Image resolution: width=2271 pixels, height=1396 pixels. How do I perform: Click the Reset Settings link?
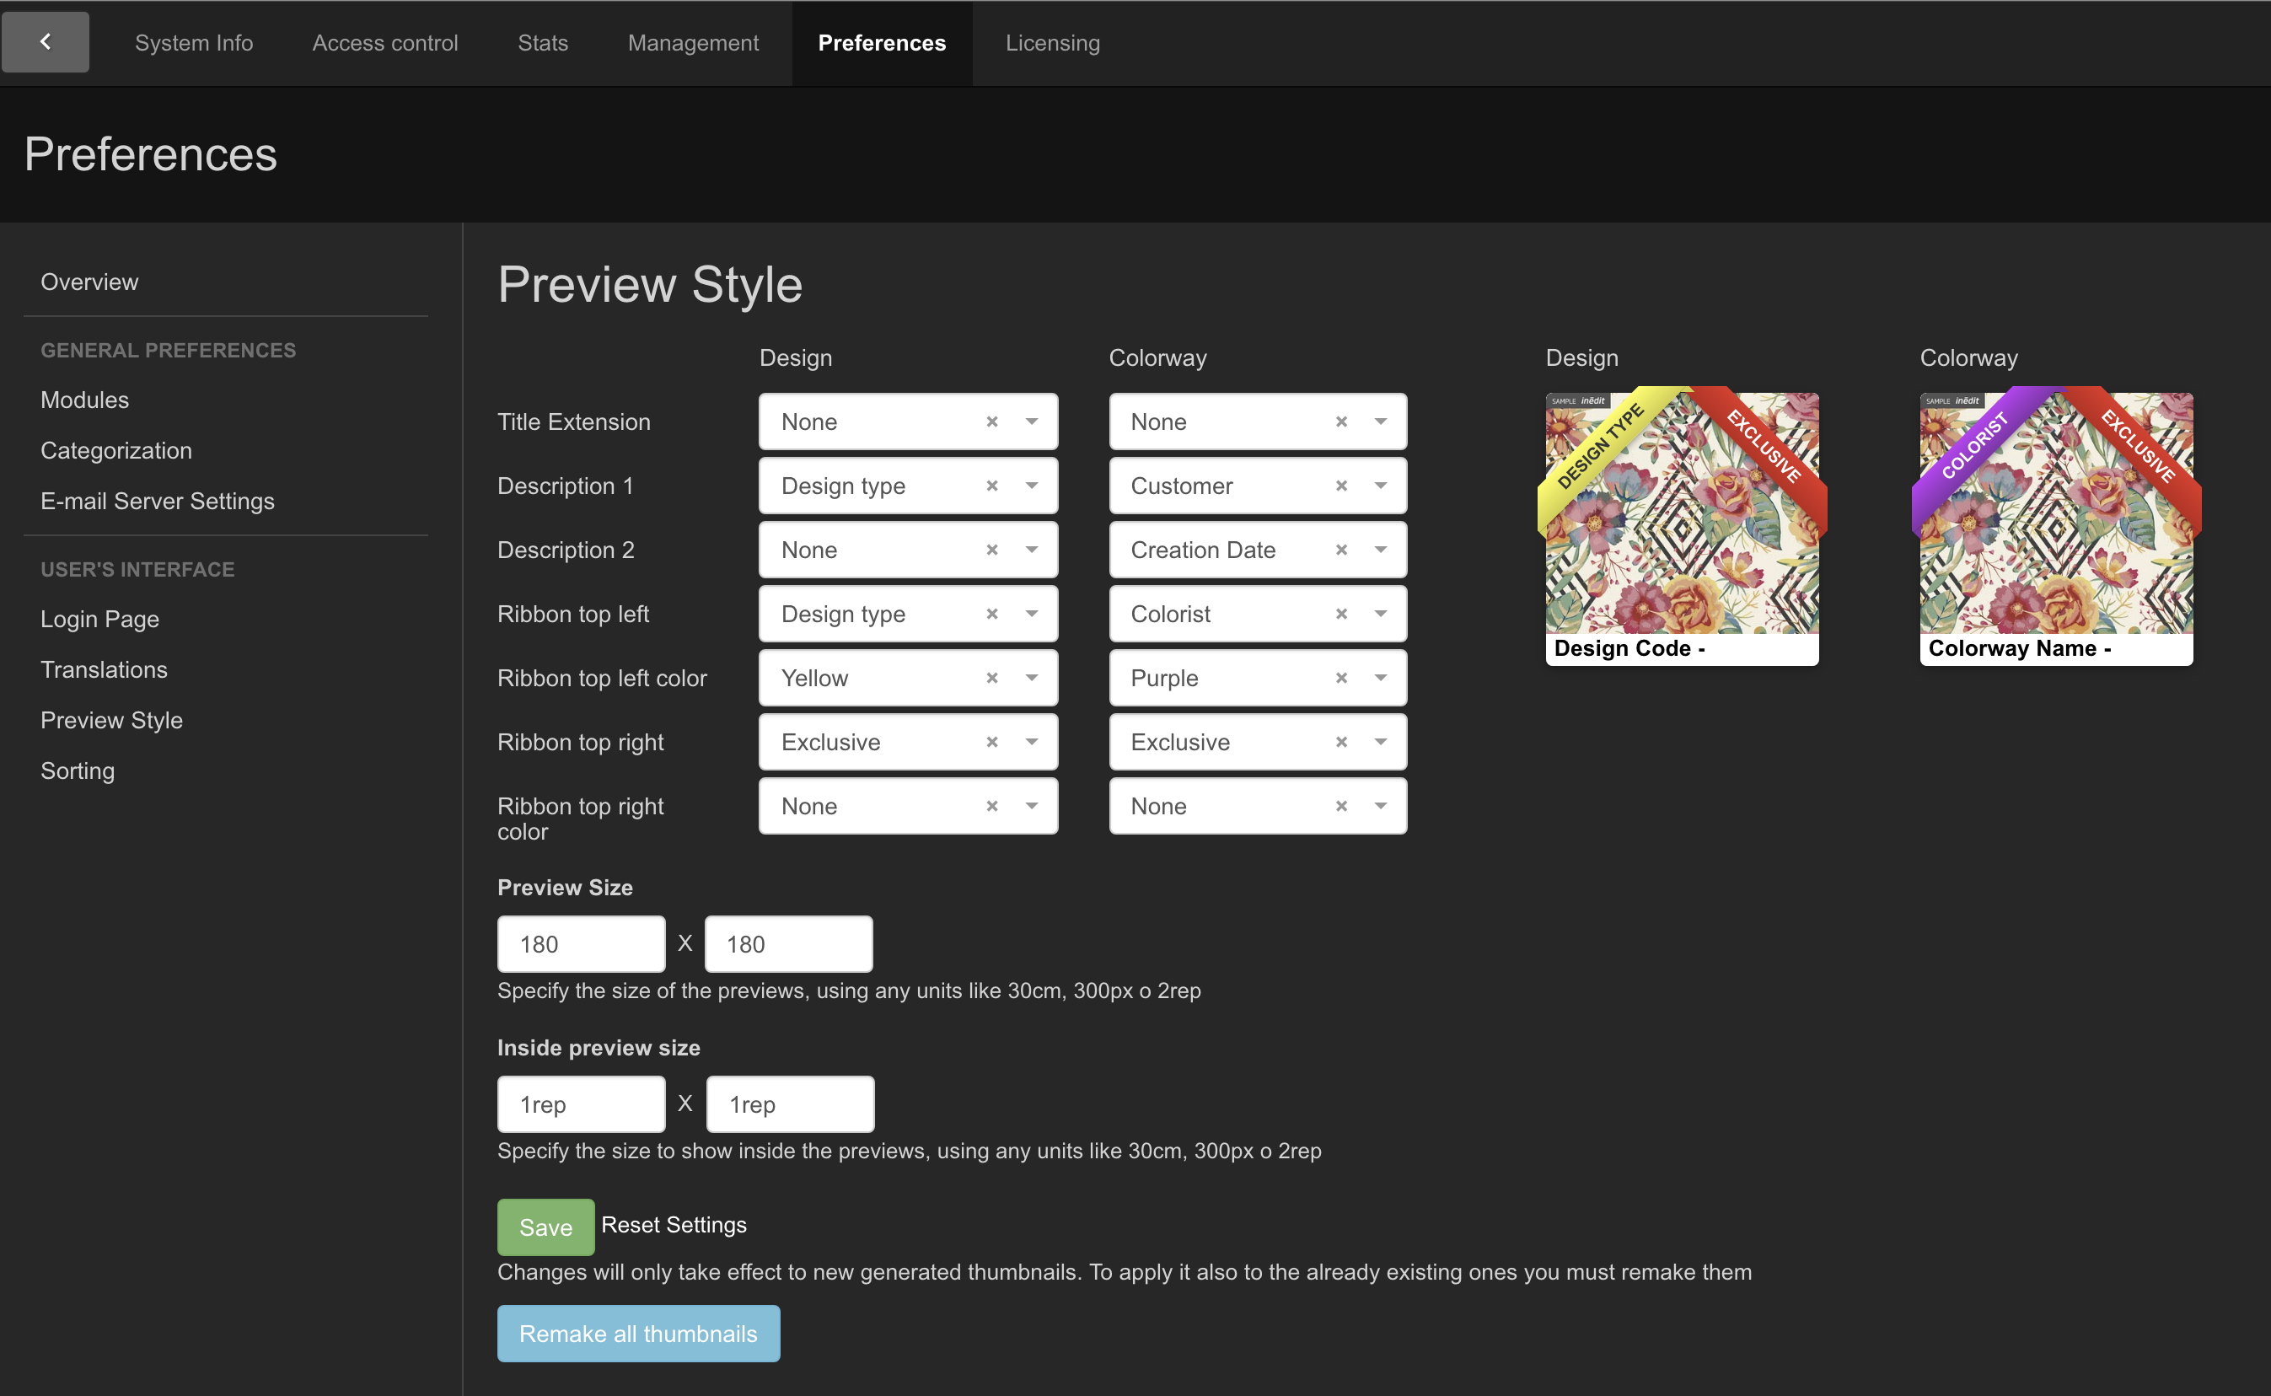(673, 1224)
